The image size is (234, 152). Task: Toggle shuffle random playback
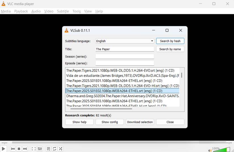coord(60,149)
